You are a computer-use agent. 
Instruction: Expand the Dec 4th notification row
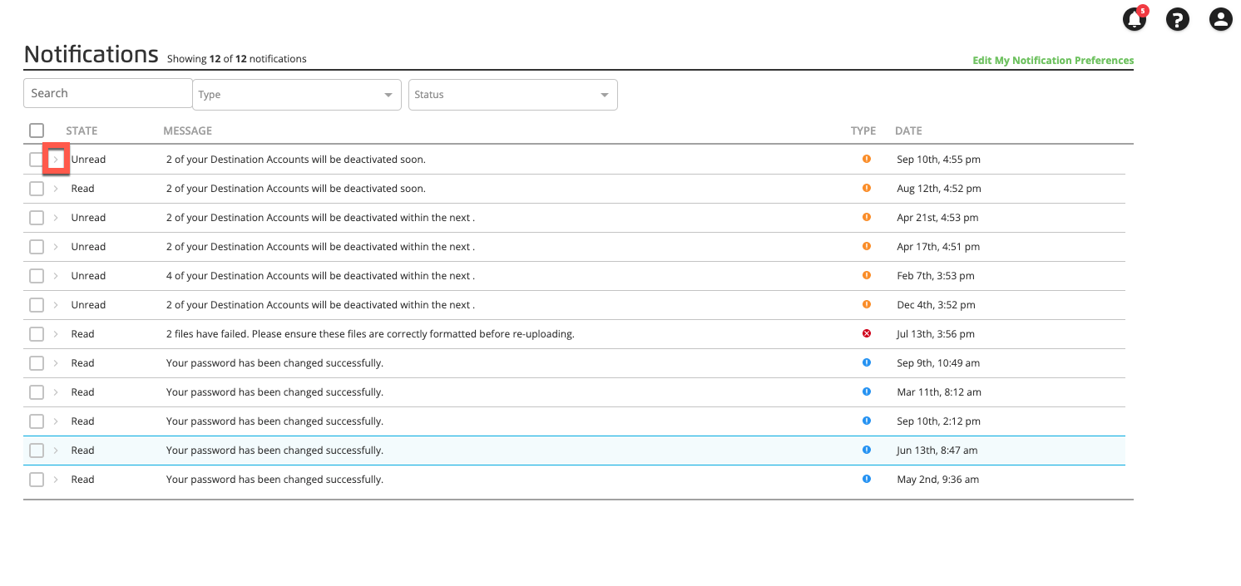[56, 305]
